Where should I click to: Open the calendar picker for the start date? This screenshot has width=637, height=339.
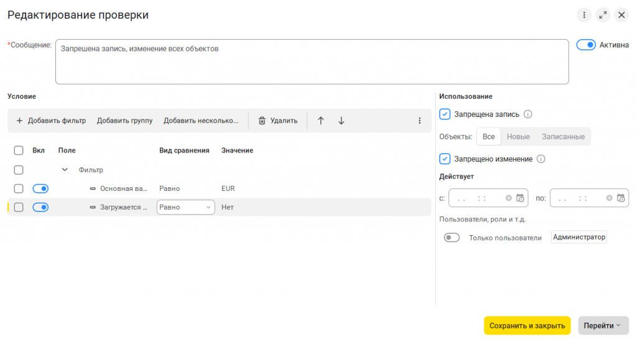coord(520,198)
